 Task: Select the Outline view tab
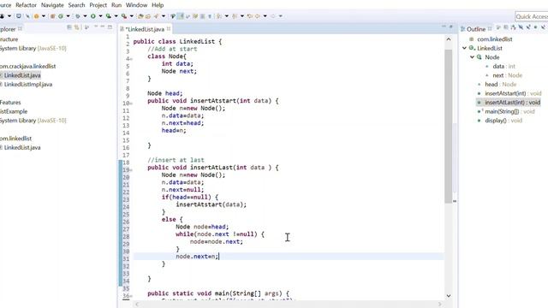(476, 29)
